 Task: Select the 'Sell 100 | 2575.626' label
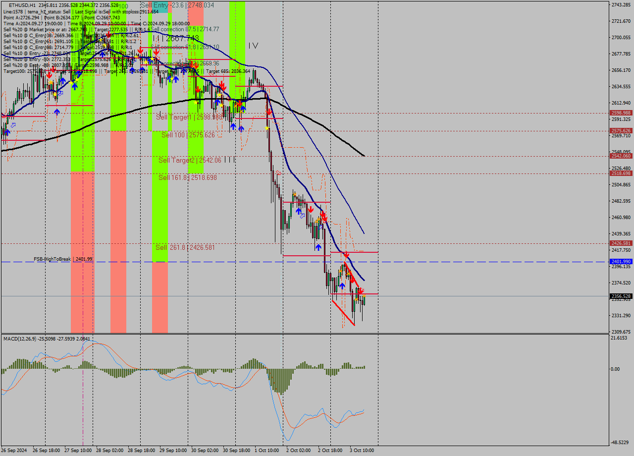[188, 135]
